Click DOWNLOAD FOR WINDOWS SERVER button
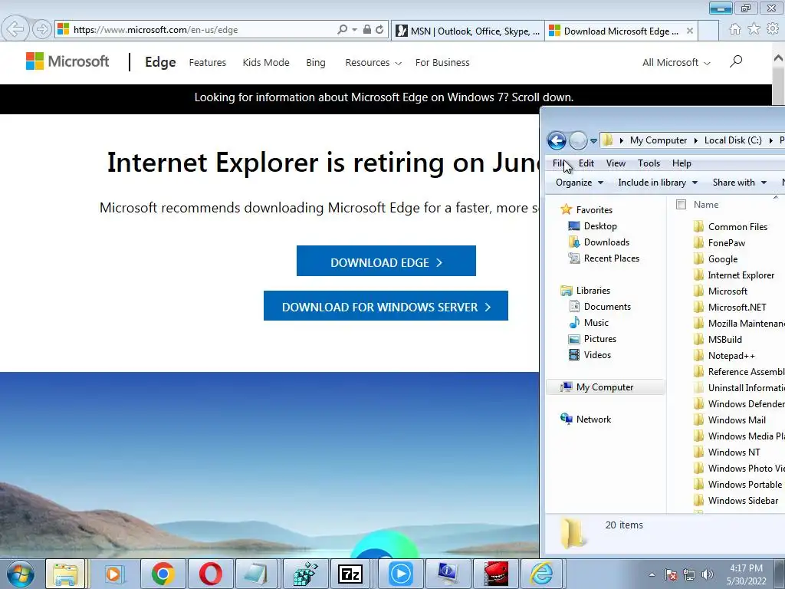This screenshot has height=589, width=785. [x=386, y=305]
